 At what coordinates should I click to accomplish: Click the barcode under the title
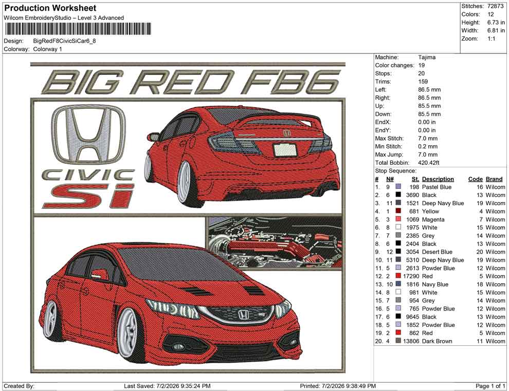[x=78, y=29]
